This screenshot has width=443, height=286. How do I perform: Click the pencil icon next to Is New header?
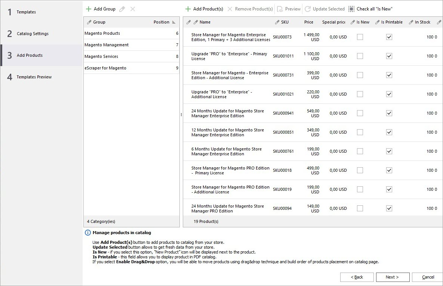click(x=353, y=22)
